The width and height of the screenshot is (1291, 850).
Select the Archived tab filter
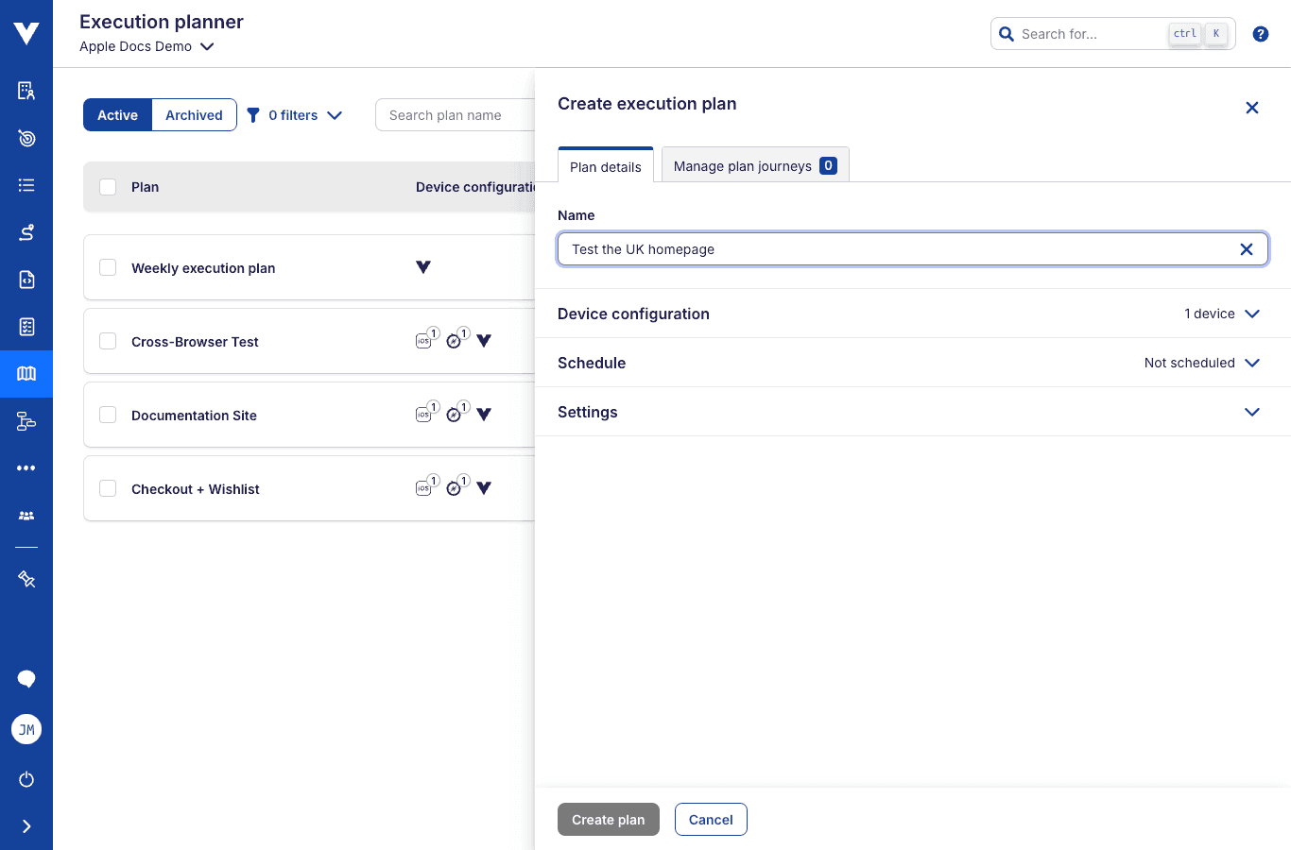193,114
